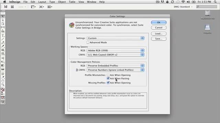Open the DMG-Standard workspace switcher

pyautogui.click(x=183, y=7)
